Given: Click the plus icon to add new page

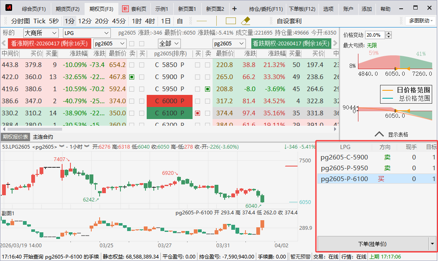Looking at the screenshot, I should click(234, 9).
